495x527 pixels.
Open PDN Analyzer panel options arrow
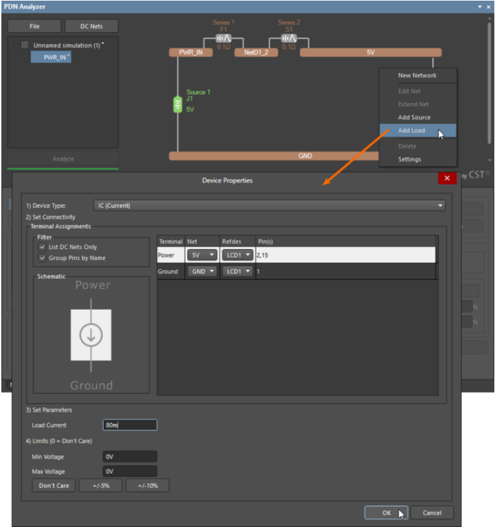(479, 7)
